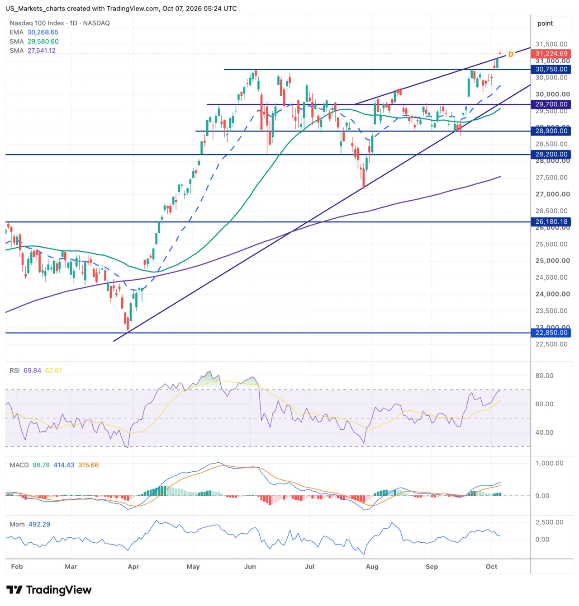Click 80.00 on the RSI scale
This screenshot has width=579, height=606.
pos(544,376)
